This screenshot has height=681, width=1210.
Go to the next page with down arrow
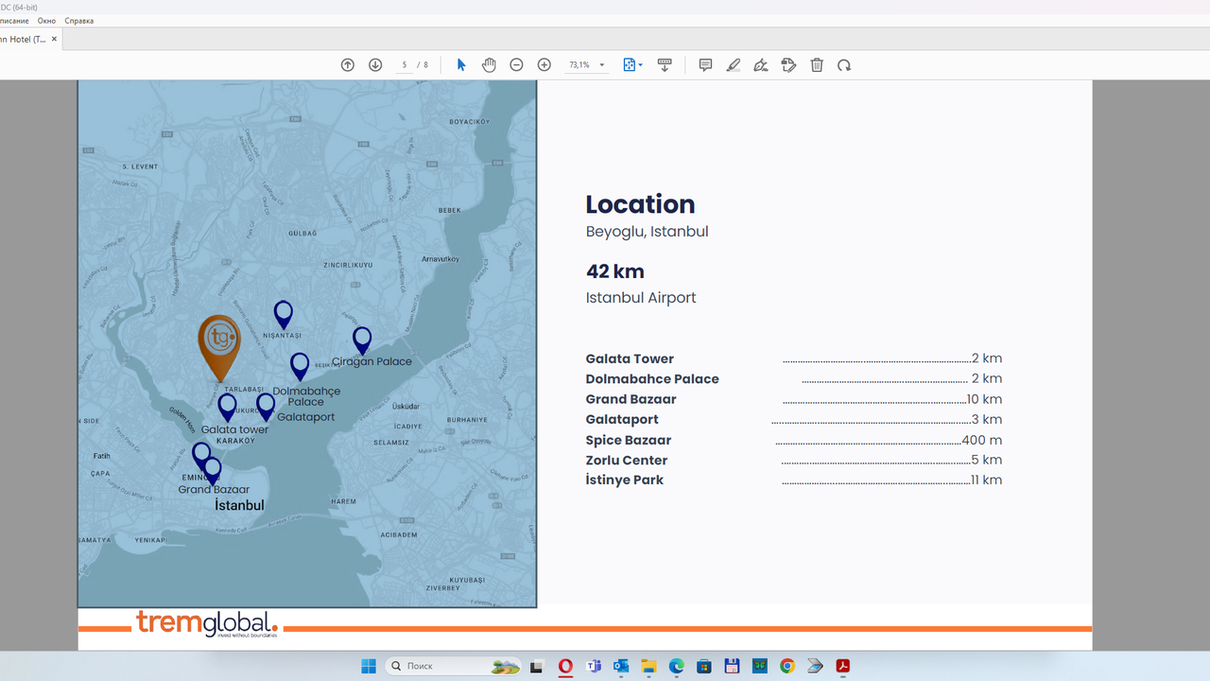375,65
